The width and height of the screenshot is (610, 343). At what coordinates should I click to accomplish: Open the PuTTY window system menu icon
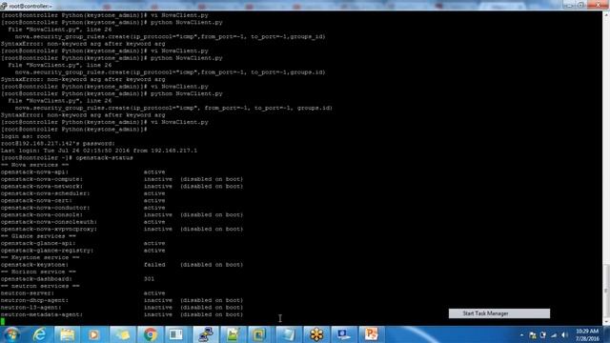click(4, 6)
